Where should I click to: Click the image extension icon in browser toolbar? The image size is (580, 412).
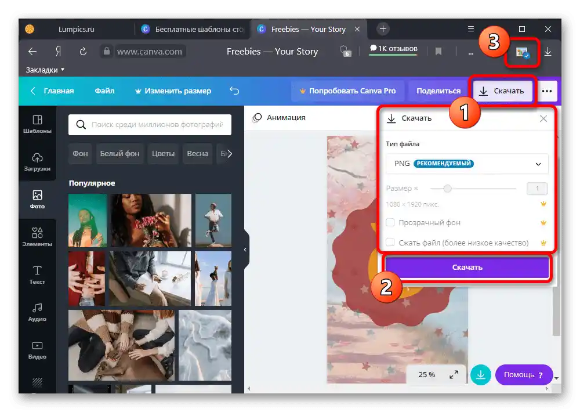[523, 53]
